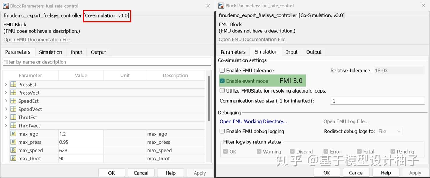Click the FMU icon in right dialog title bar
Screen dimensions: 430x178
220,6
